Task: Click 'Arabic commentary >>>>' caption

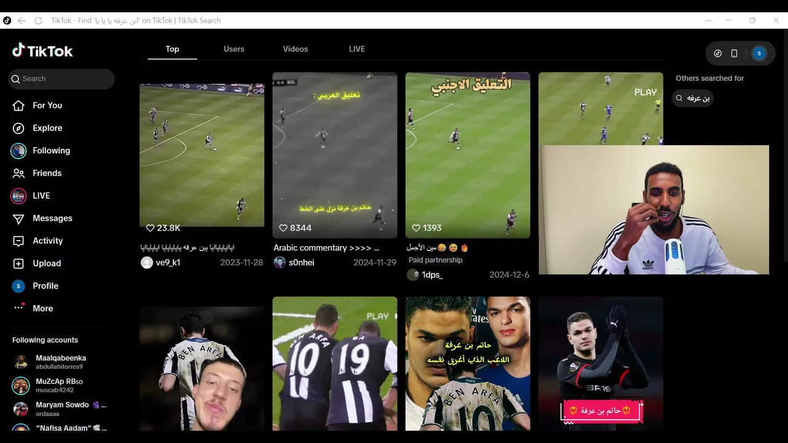Action: (326, 248)
